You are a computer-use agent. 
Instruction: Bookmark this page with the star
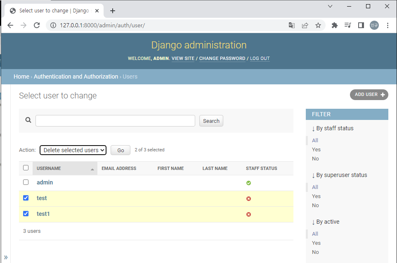coord(318,25)
